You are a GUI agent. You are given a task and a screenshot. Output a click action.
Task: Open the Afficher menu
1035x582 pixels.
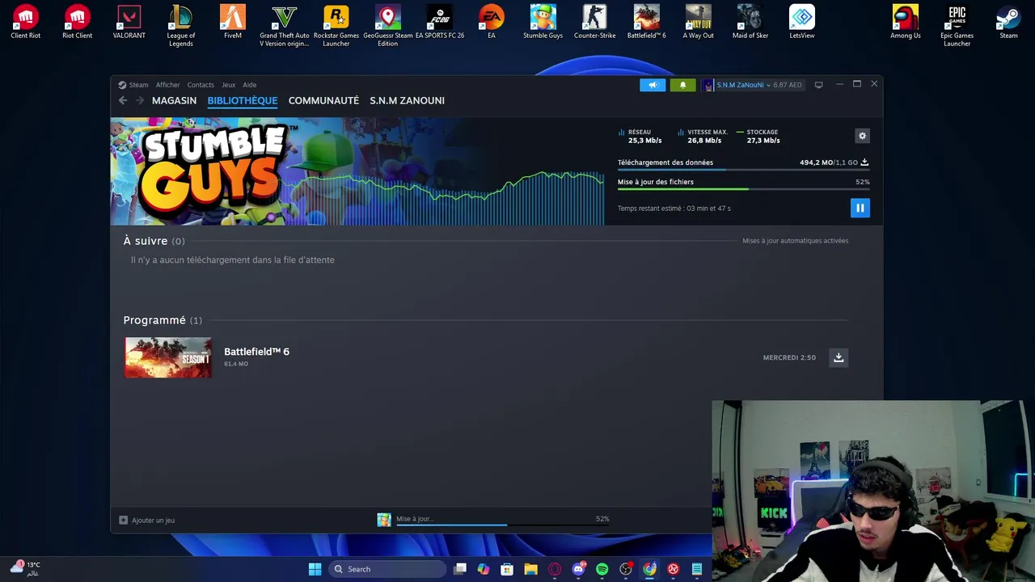click(167, 85)
